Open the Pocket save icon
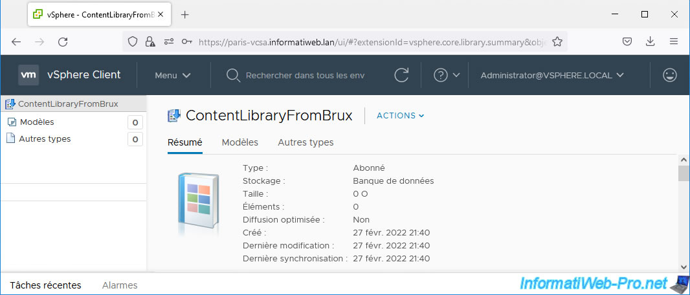The width and height of the screenshot is (690, 295). click(x=627, y=42)
